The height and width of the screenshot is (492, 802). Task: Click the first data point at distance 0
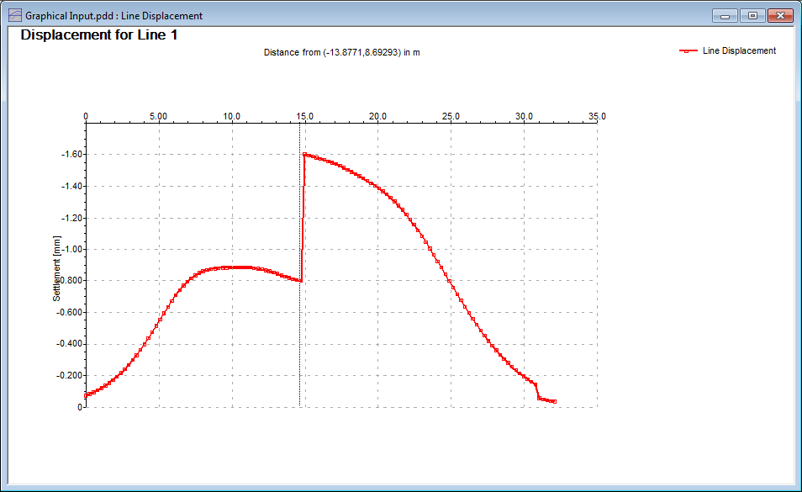[86, 395]
